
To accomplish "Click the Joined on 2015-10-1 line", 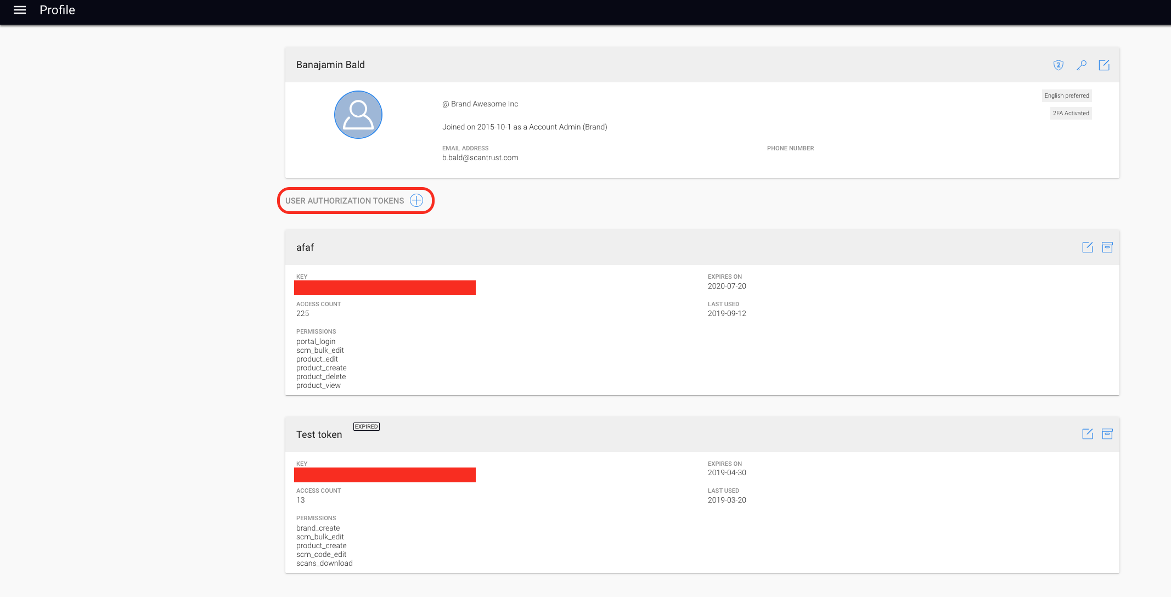I will pyautogui.click(x=525, y=127).
